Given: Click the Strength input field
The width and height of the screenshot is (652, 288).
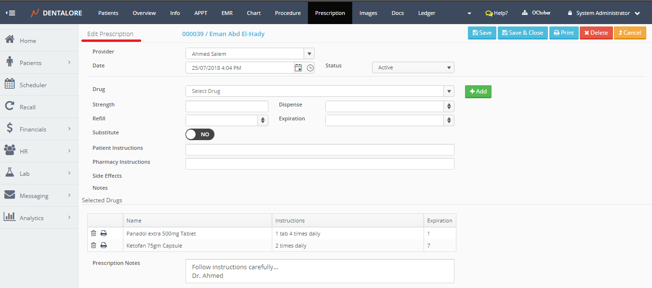Looking at the screenshot, I should (226, 106).
